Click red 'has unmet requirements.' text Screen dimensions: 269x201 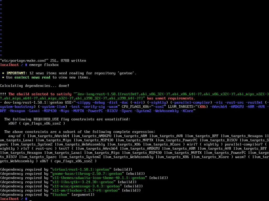point(171,98)
